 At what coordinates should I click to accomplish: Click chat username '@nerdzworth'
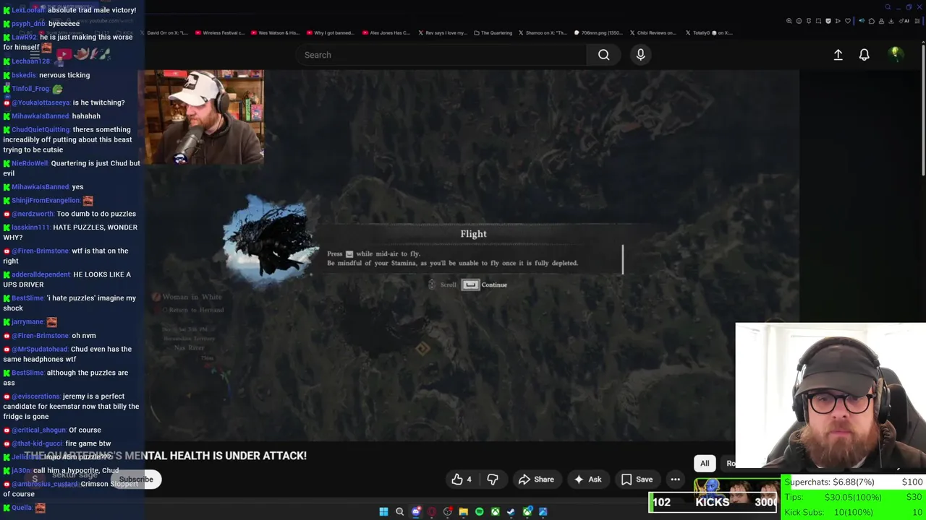(x=33, y=214)
